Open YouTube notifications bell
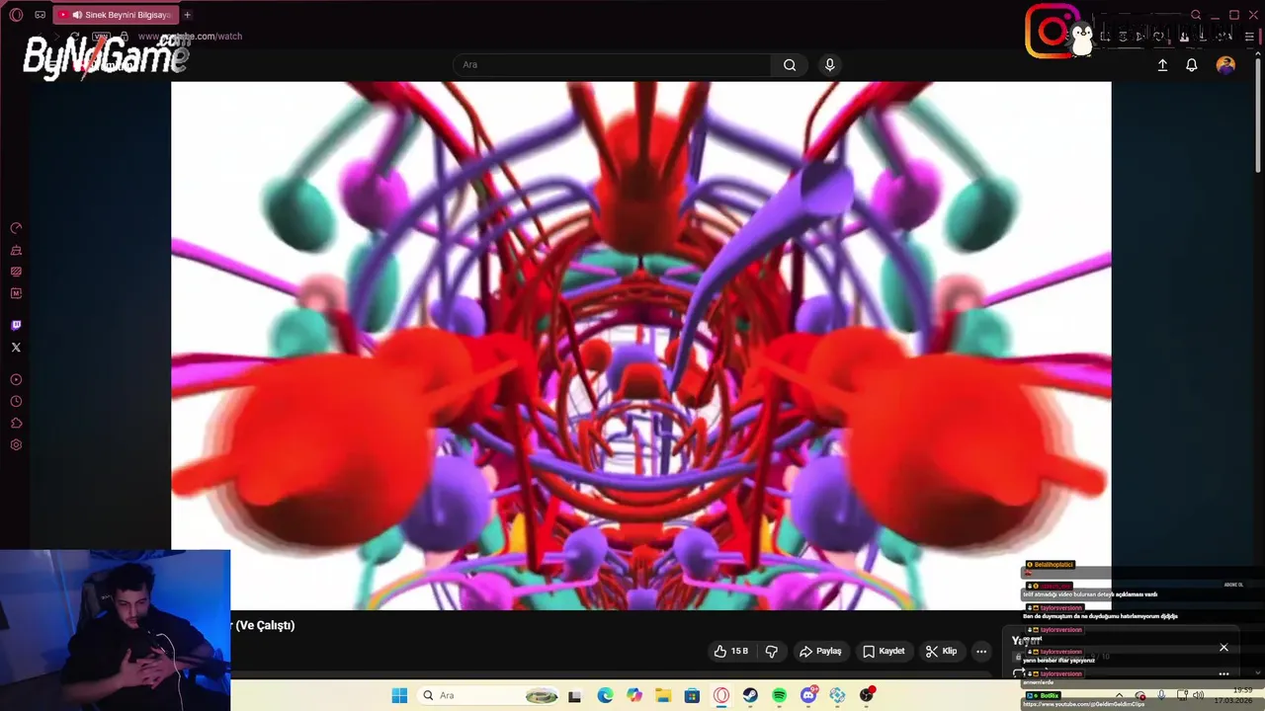The width and height of the screenshot is (1265, 711). pos(1192,65)
